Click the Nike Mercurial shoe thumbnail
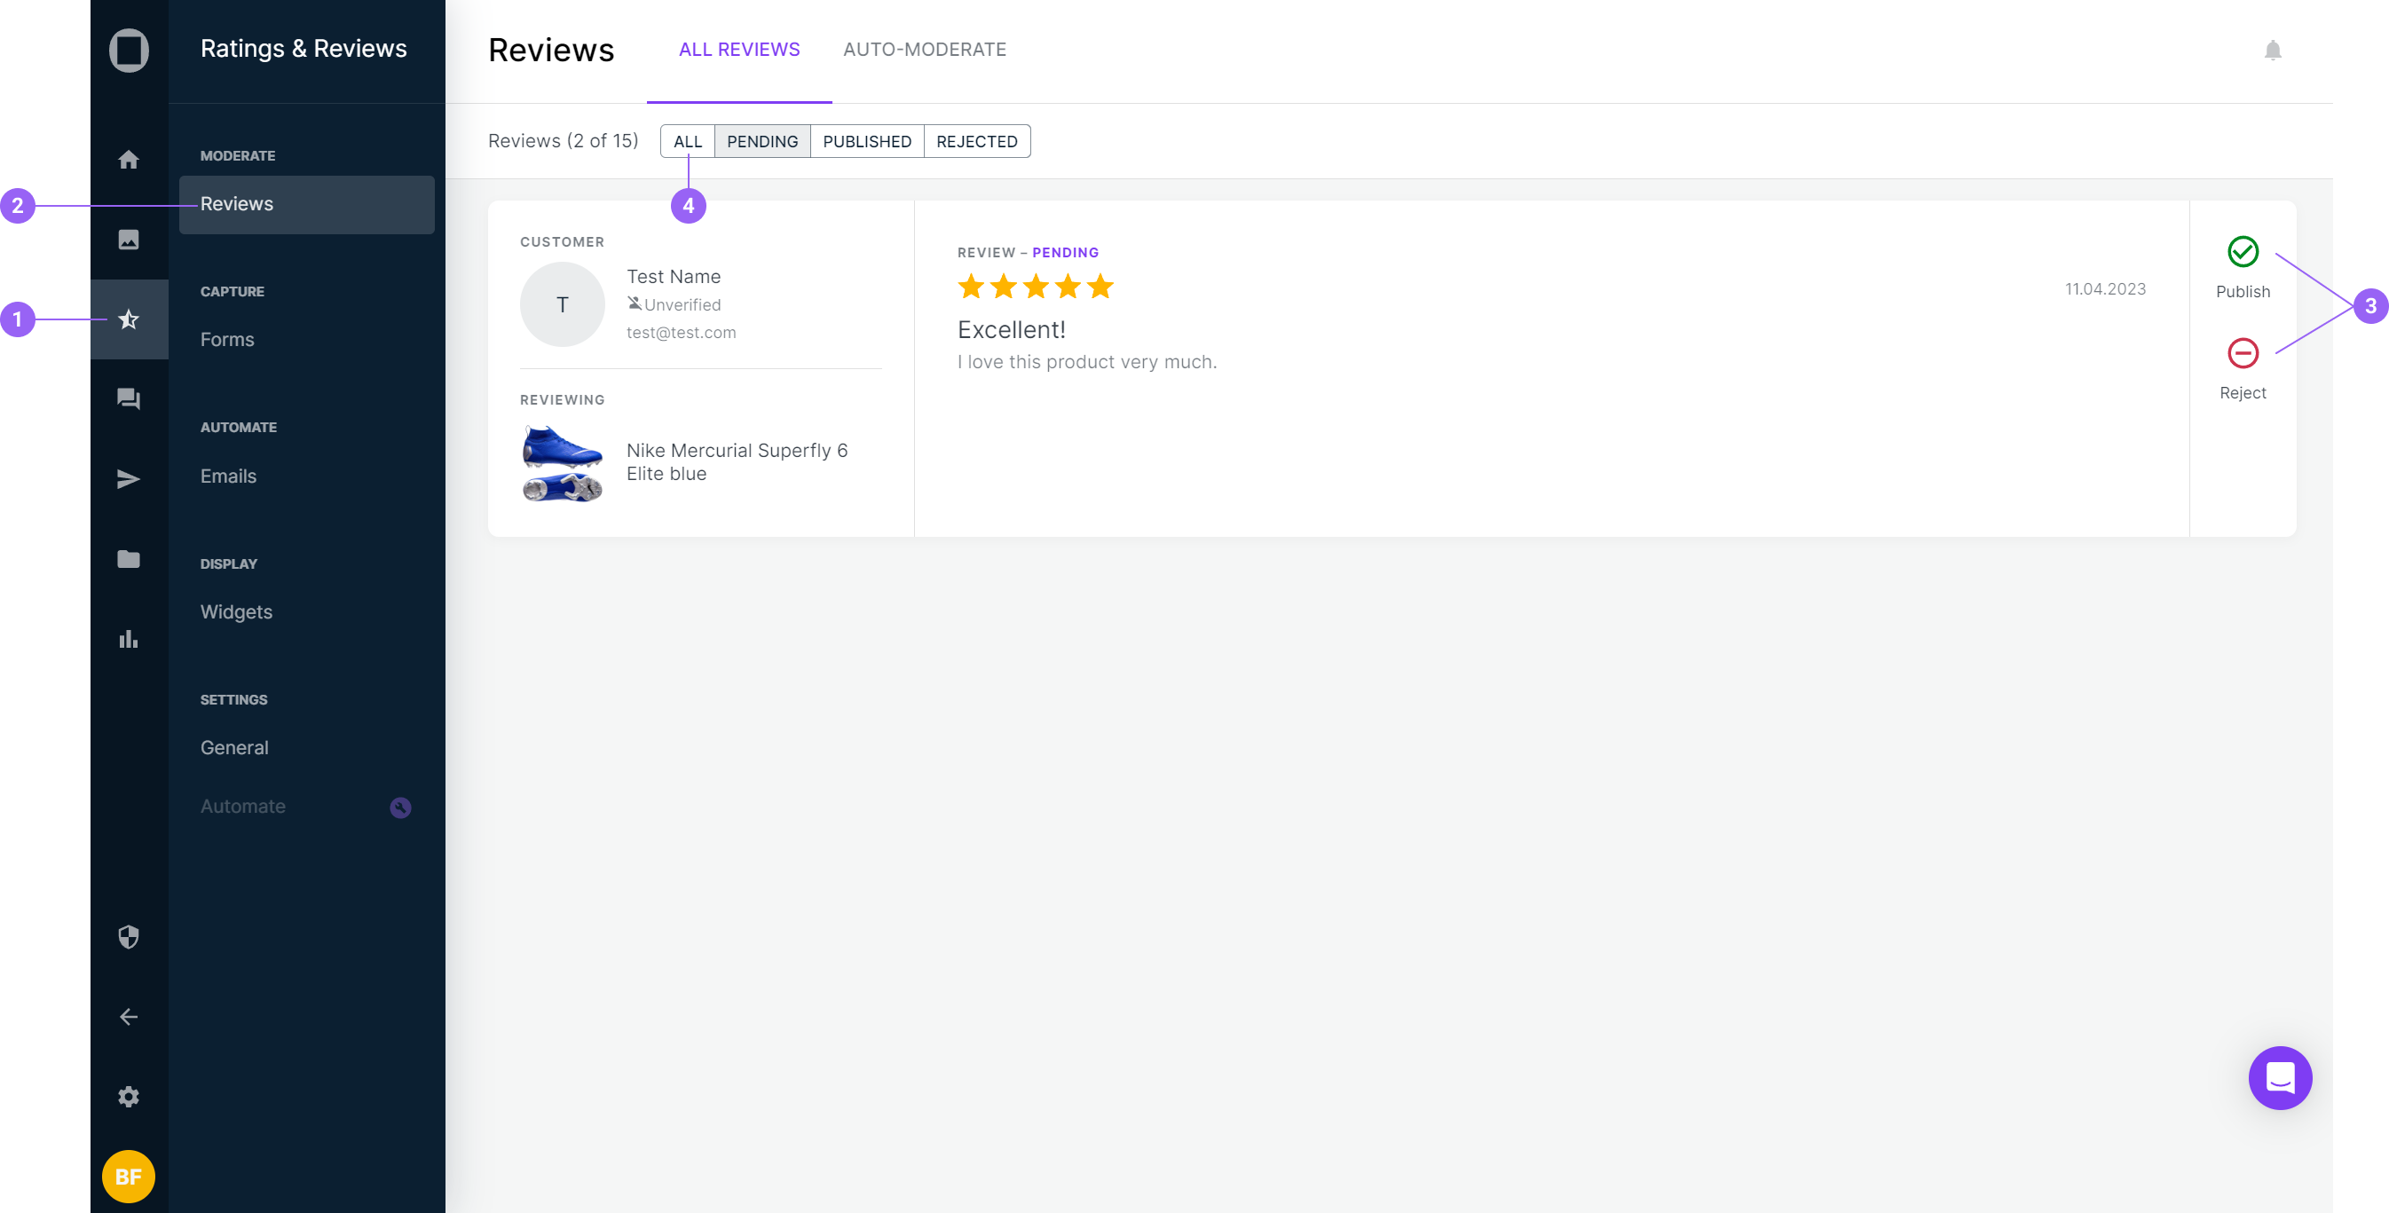The image size is (2389, 1213). [x=562, y=463]
